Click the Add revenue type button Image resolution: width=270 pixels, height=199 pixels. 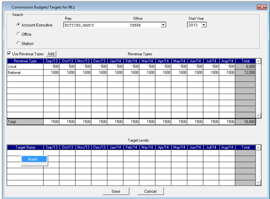[51, 54]
